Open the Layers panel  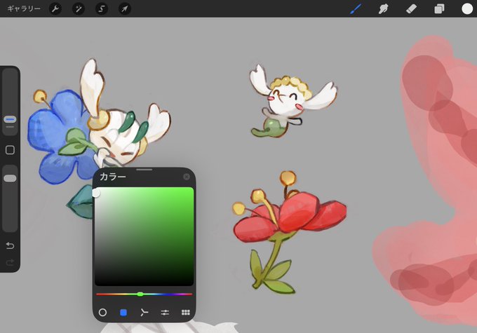click(439, 9)
